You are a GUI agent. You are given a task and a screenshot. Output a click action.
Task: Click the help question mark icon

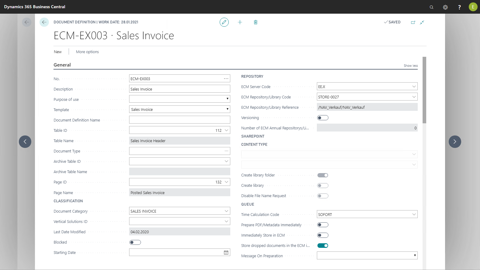tap(459, 7)
